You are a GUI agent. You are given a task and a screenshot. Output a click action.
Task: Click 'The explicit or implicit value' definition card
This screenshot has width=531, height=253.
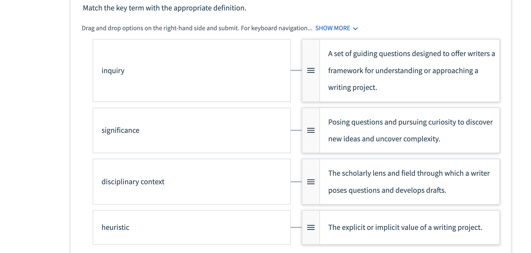pos(409,227)
